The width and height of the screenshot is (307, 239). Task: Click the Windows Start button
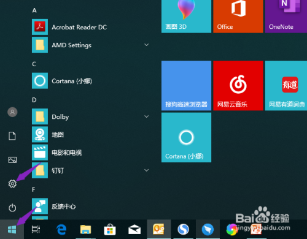12,229
